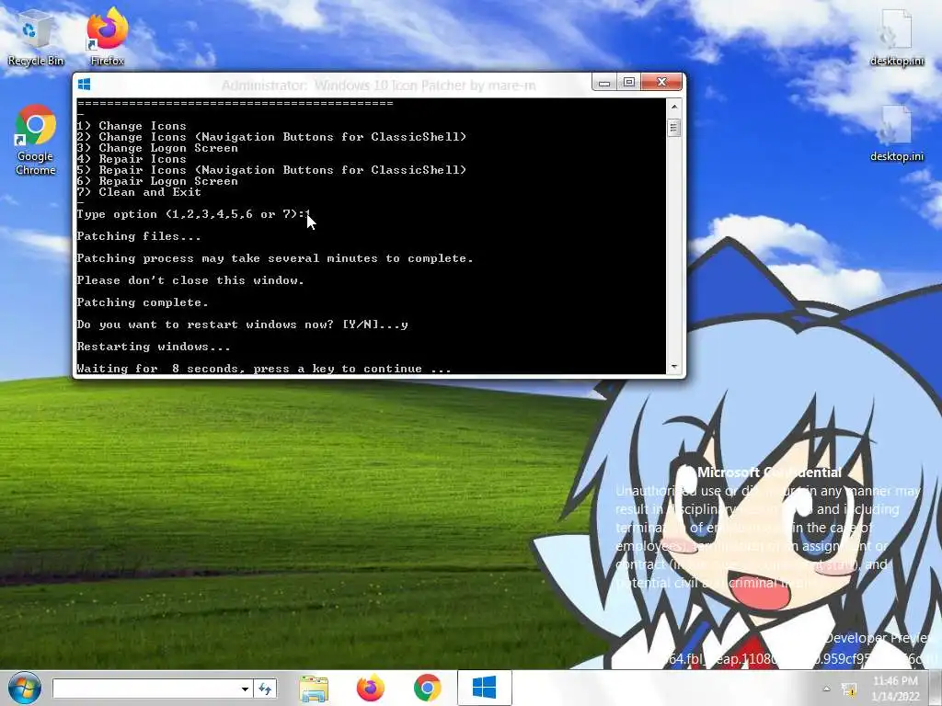Switch to Icon Patcher taskbar button
The height and width of the screenshot is (706, 942).
[484, 688]
